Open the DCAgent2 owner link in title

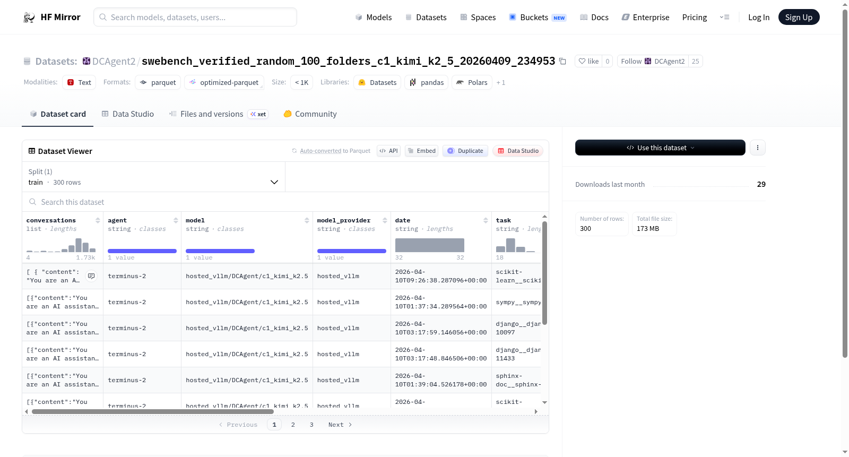tap(114, 61)
